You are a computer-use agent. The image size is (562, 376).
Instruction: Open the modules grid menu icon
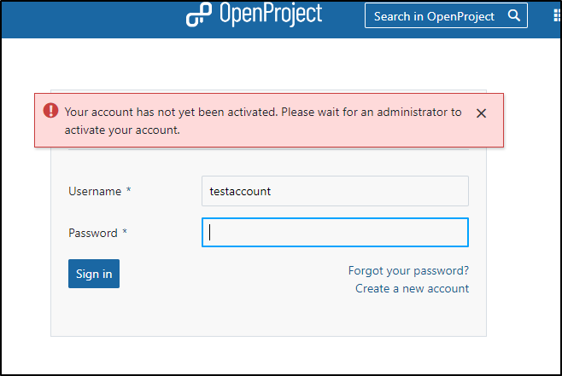pos(557,15)
